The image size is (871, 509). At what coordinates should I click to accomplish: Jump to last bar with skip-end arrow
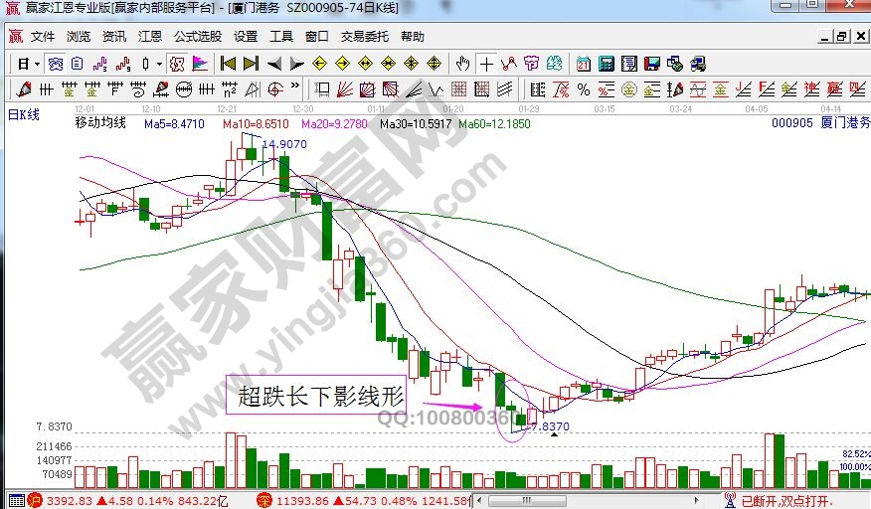click(251, 64)
